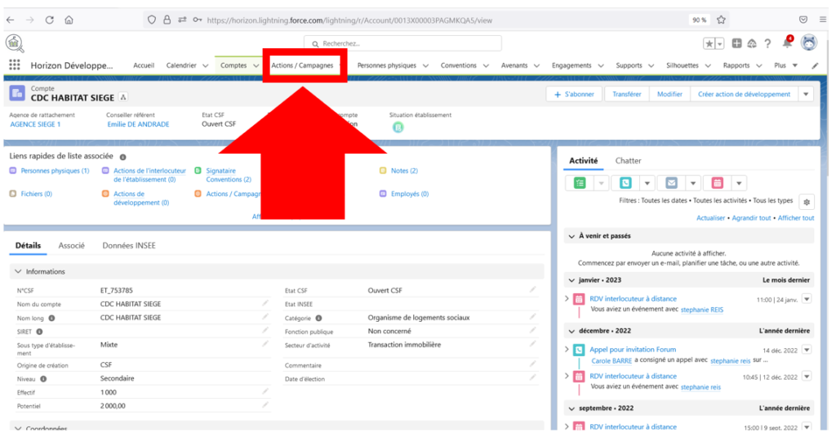This screenshot has height=433, width=836.
Task: Click the Modifier button
Action: point(669,94)
